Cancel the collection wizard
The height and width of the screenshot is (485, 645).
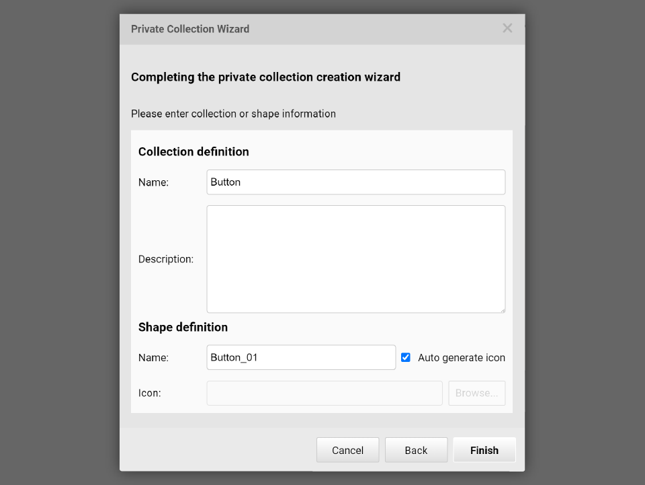tap(347, 451)
